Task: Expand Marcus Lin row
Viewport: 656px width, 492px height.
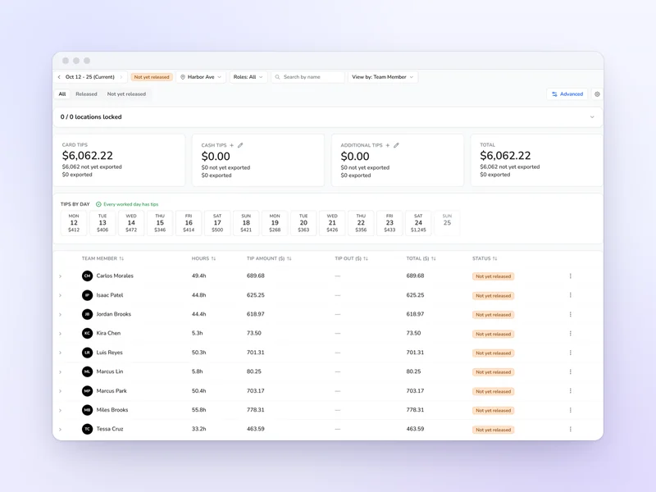Action: point(60,372)
